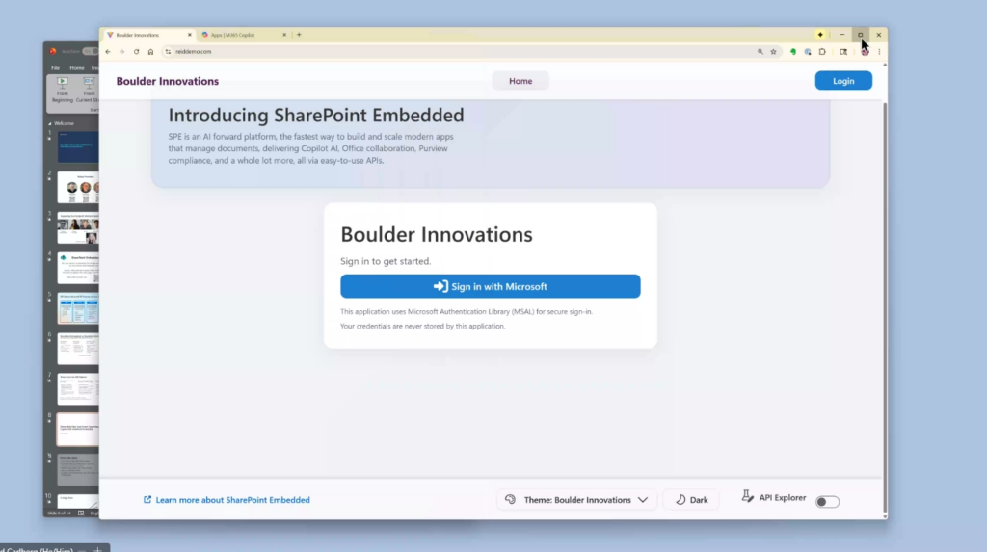Go back with the browser back arrow
The height and width of the screenshot is (552, 987).
108,52
